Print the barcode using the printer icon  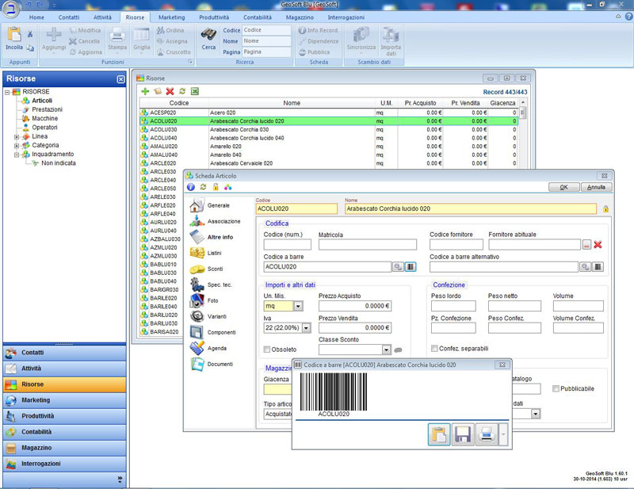pyautogui.click(x=487, y=434)
